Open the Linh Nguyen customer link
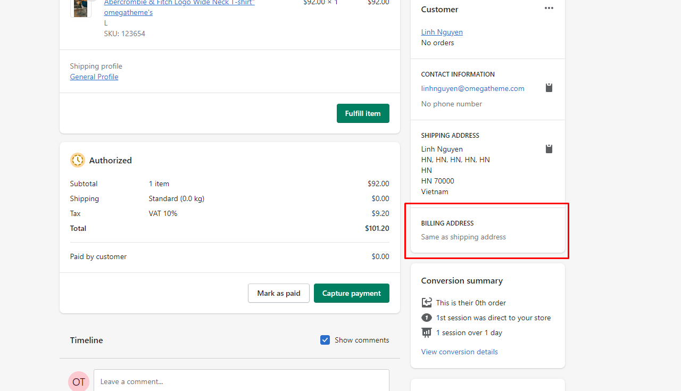Image resolution: width=681 pixels, height=391 pixels. point(442,32)
